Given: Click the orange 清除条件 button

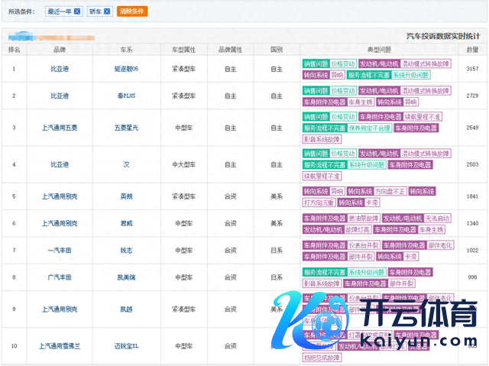Looking at the screenshot, I should pos(132,12).
